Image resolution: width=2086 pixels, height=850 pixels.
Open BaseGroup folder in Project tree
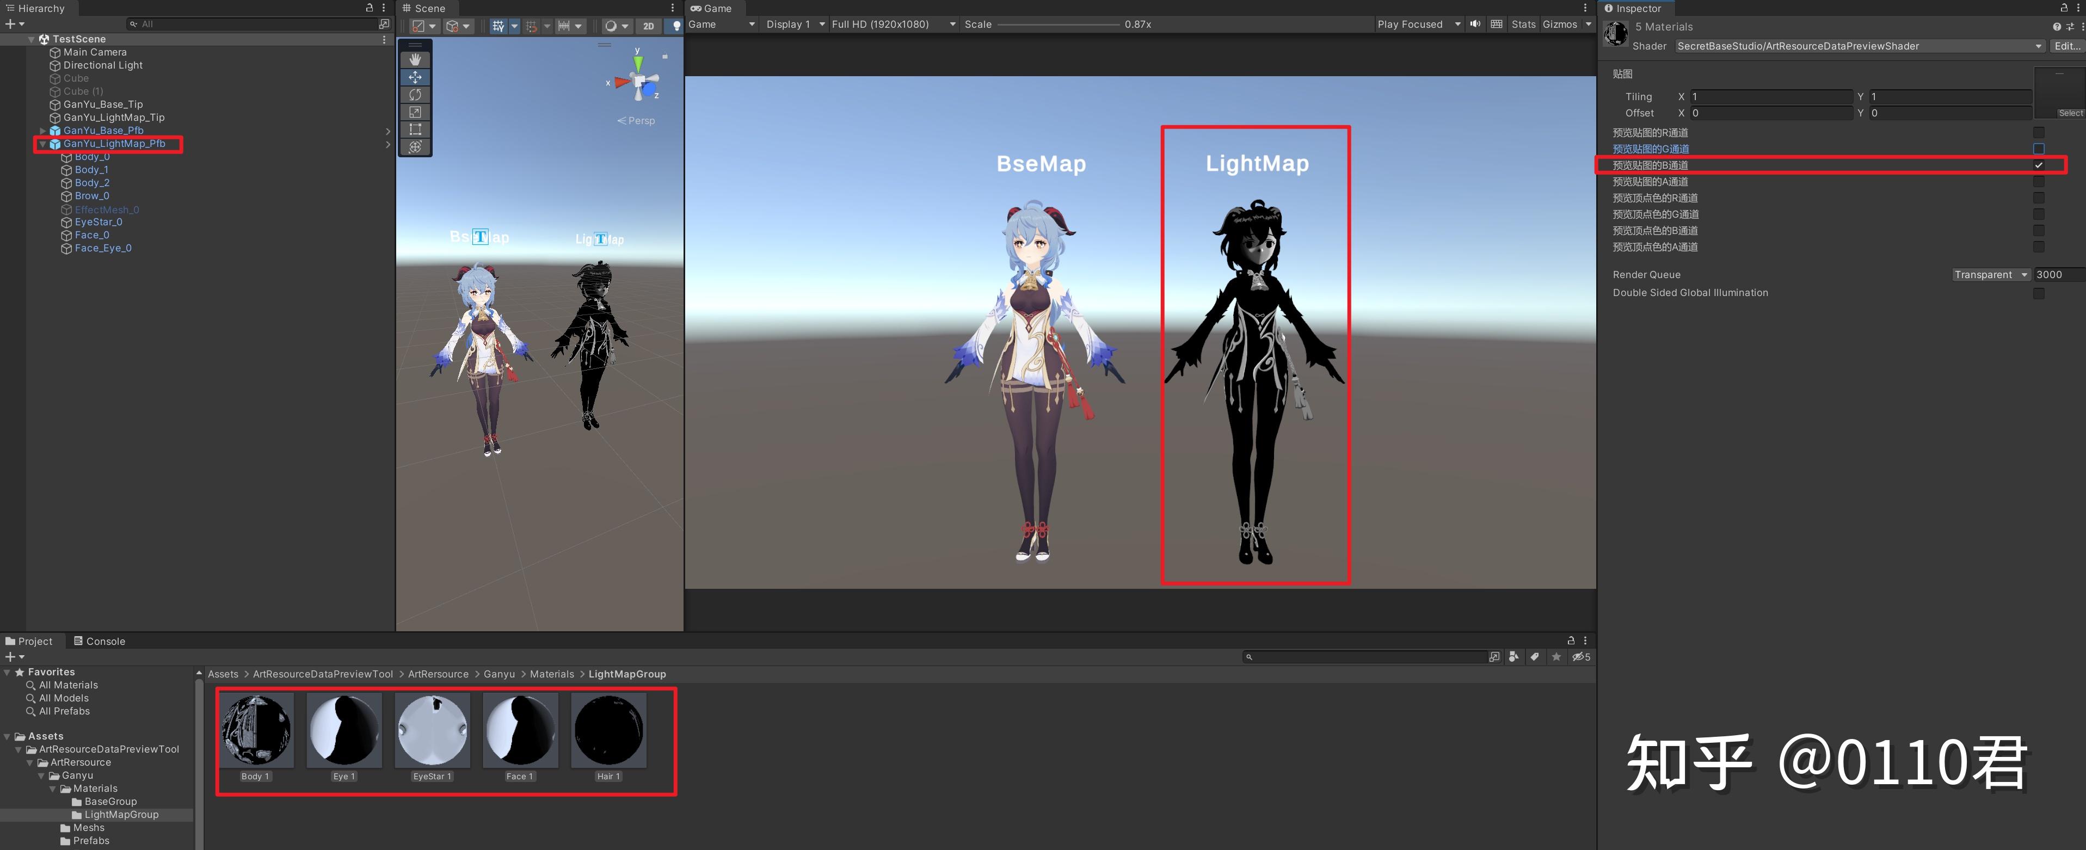(110, 802)
